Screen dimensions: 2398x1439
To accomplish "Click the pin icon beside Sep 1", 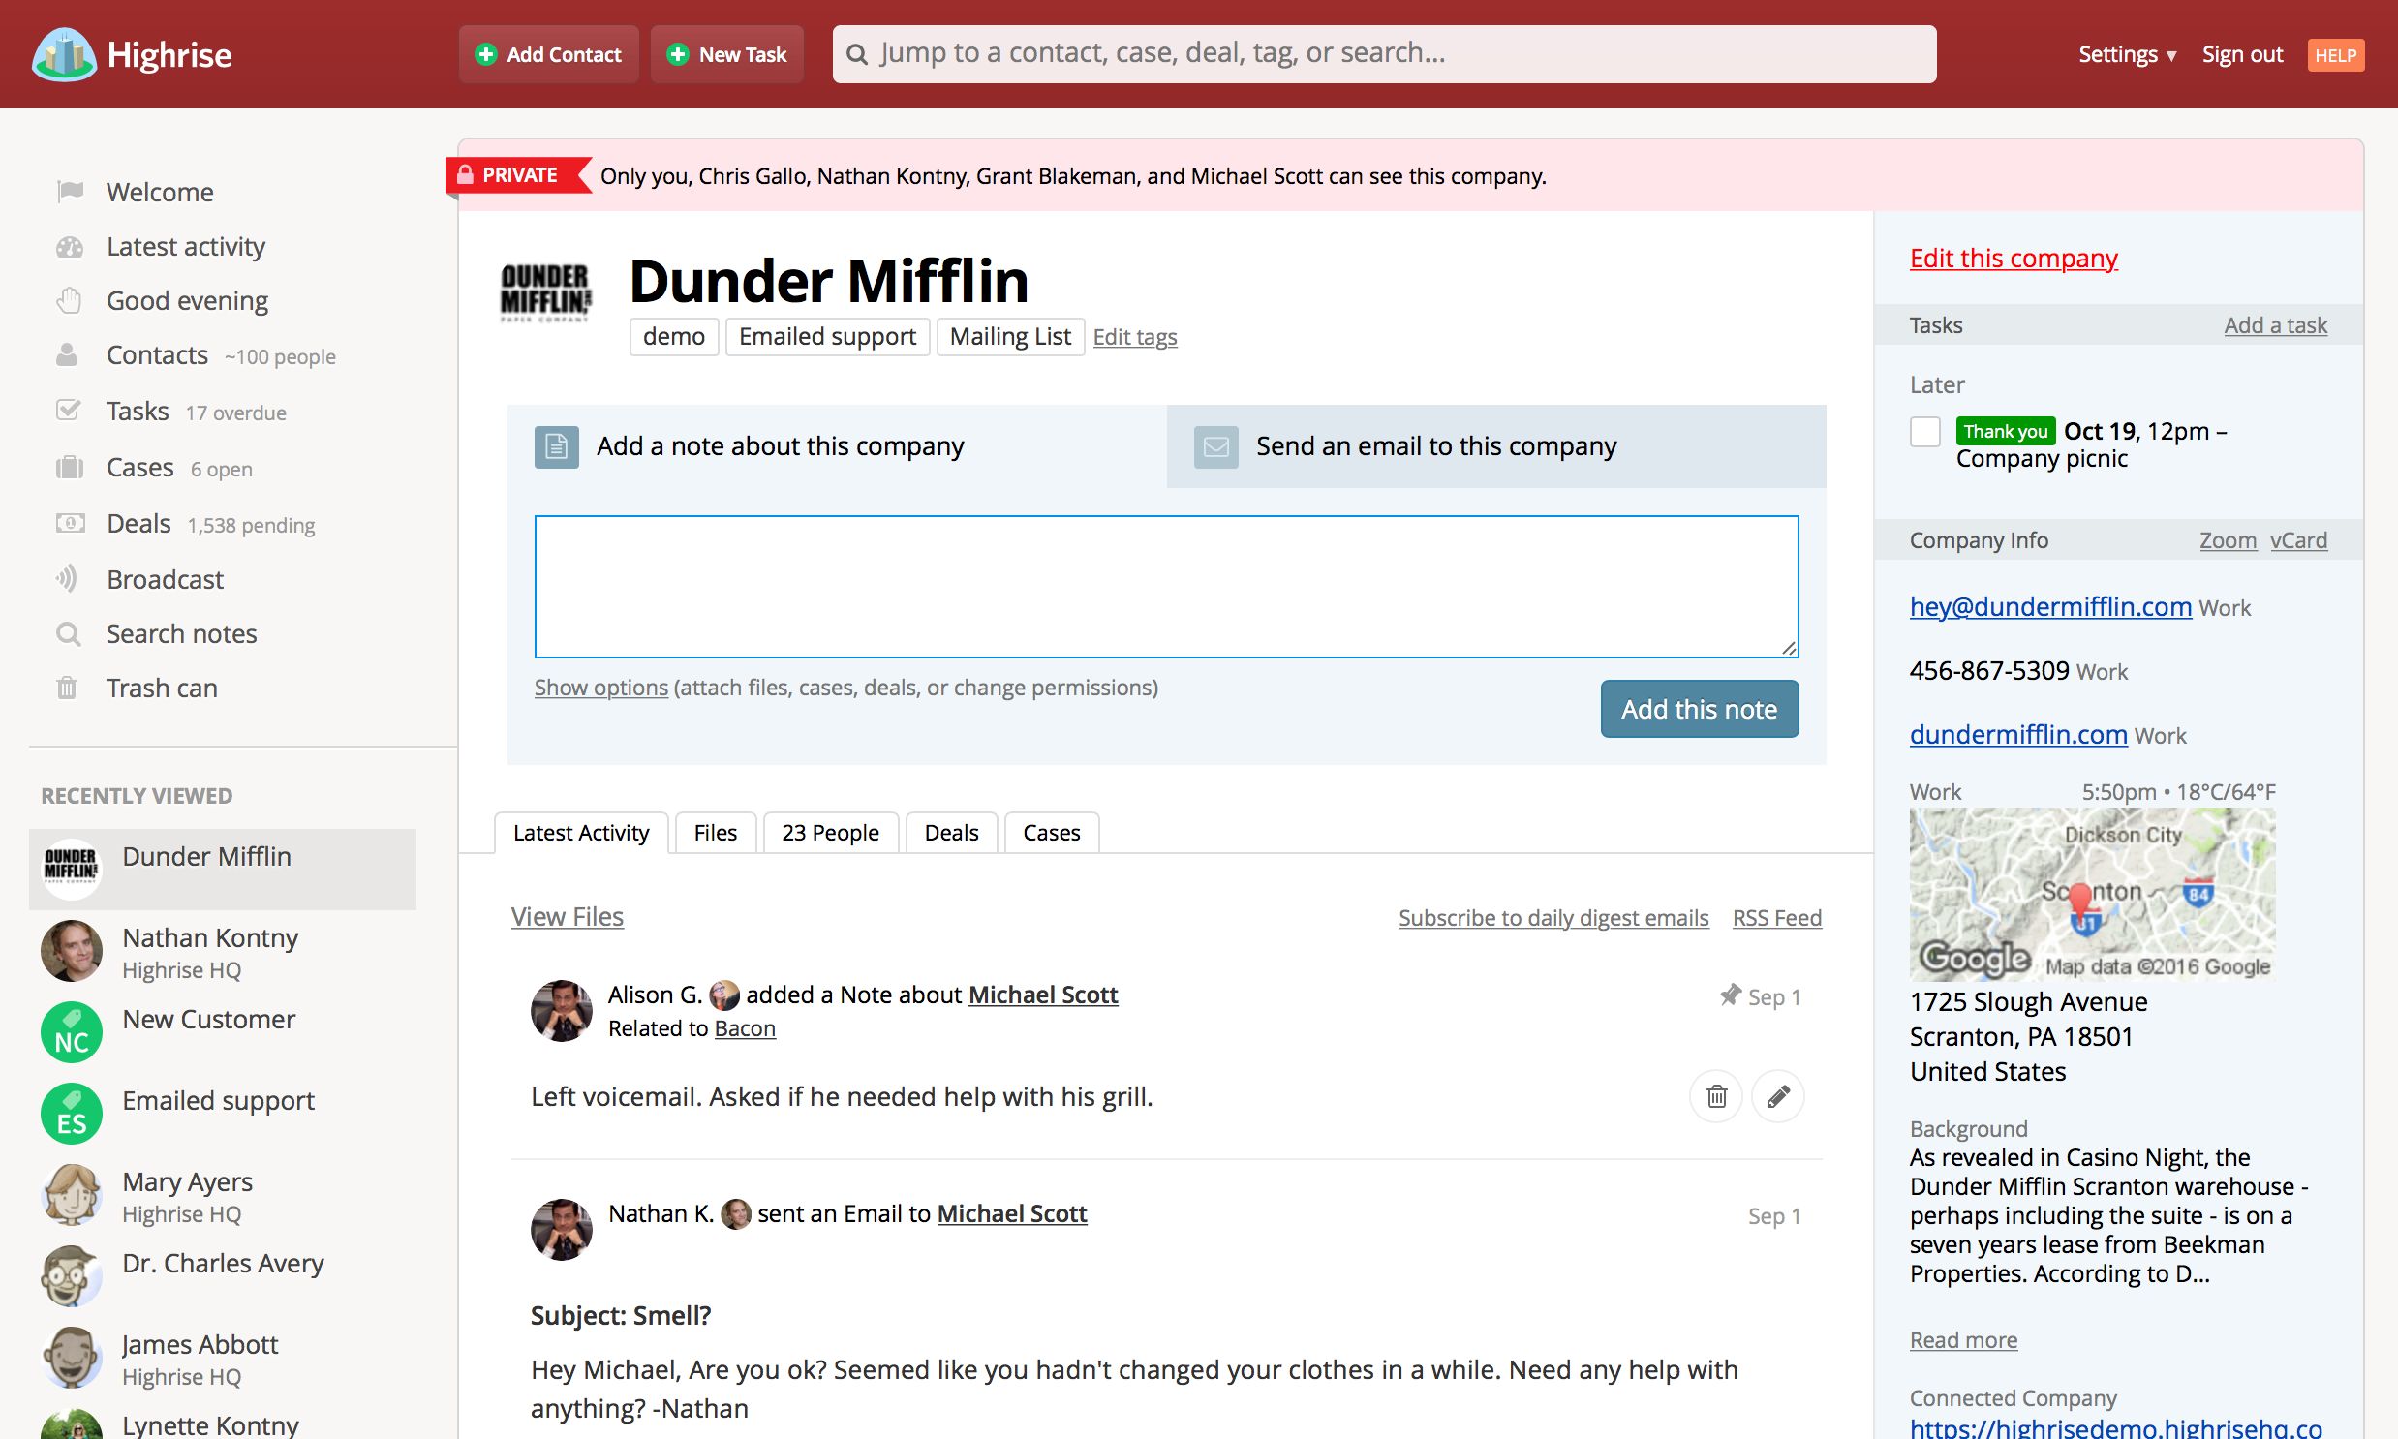I will [1729, 995].
